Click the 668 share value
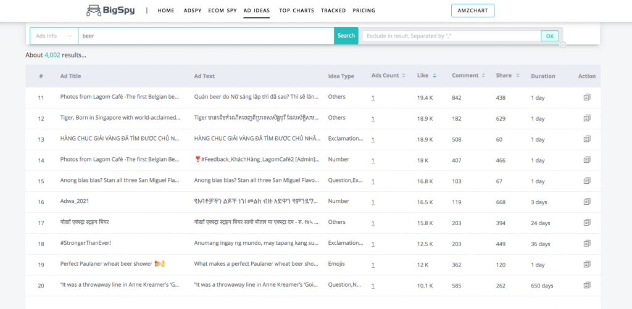Image resolution: width=632 pixels, height=309 pixels. [501, 202]
